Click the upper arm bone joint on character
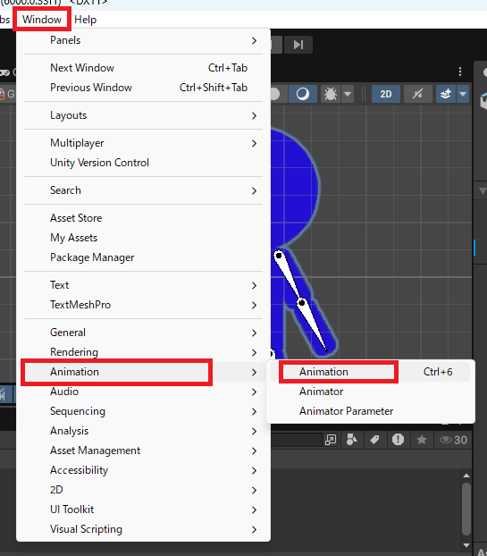The image size is (487, 556). (x=279, y=256)
